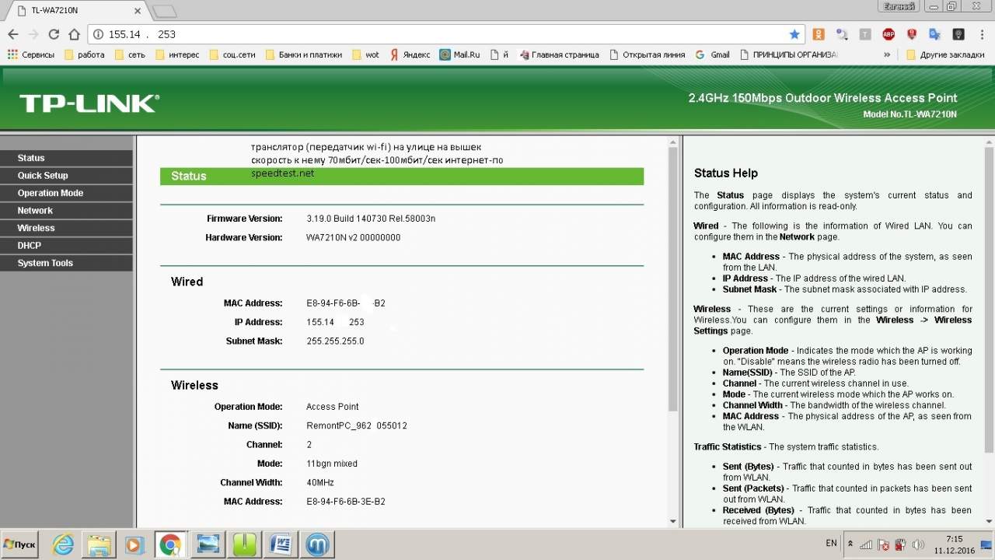Open the Maxthon browser taskbar icon

pyautogui.click(x=316, y=544)
